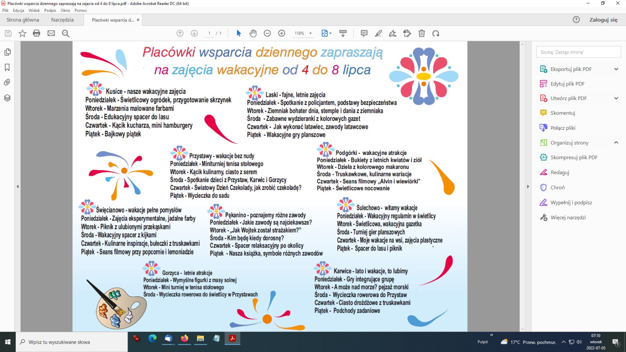Zoom in with the plus icon
Screen dimensions: 626x352
pos(282,33)
